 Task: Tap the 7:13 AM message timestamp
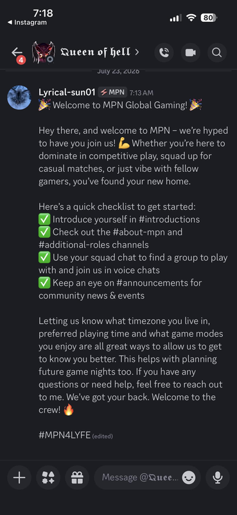pyautogui.click(x=141, y=93)
